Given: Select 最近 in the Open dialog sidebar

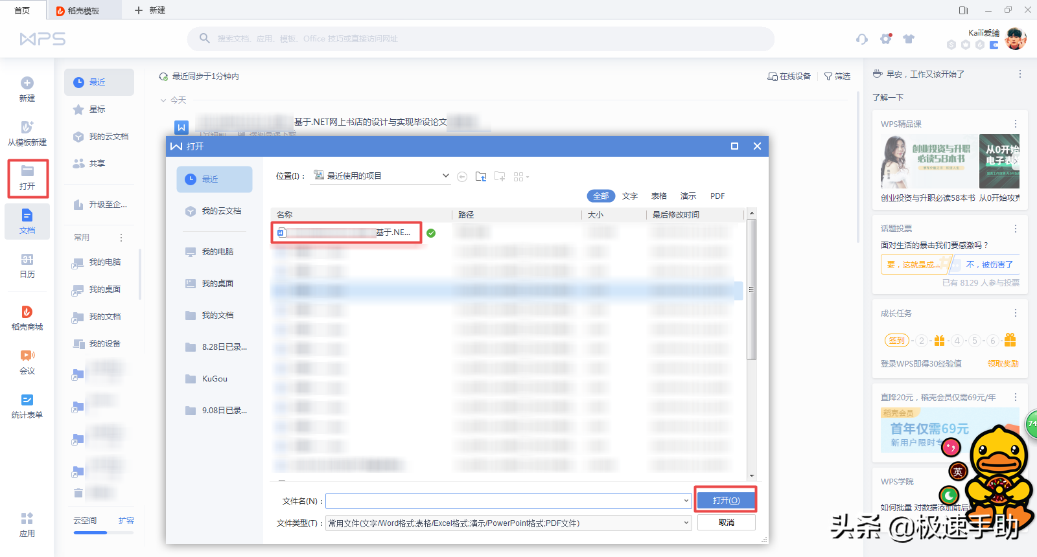Looking at the screenshot, I should (x=215, y=179).
